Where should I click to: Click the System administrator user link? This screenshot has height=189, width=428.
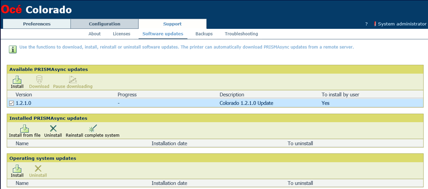click(402, 24)
